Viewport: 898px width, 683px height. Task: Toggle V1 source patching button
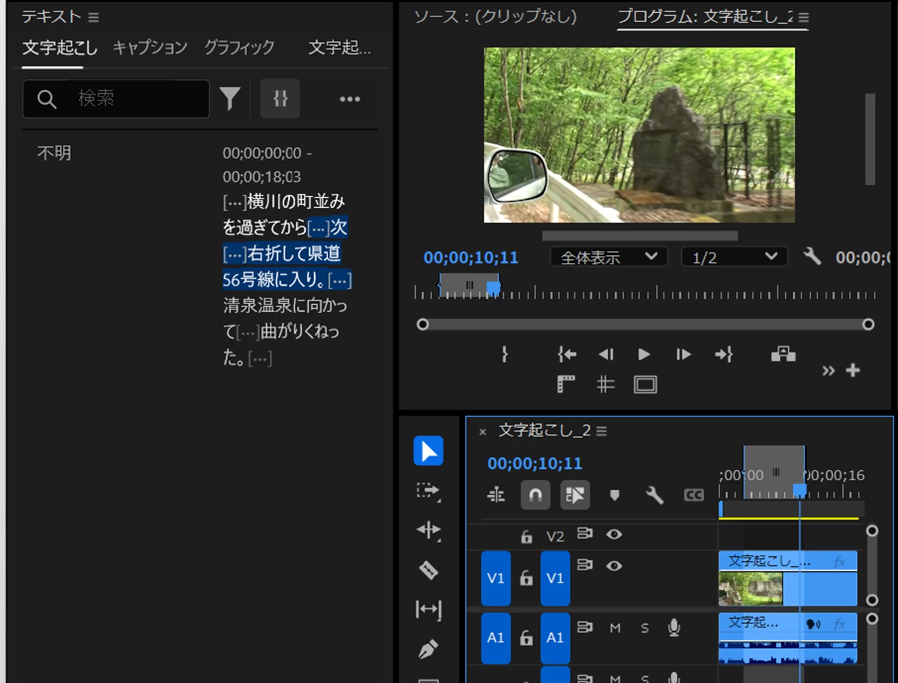(x=496, y=578)
